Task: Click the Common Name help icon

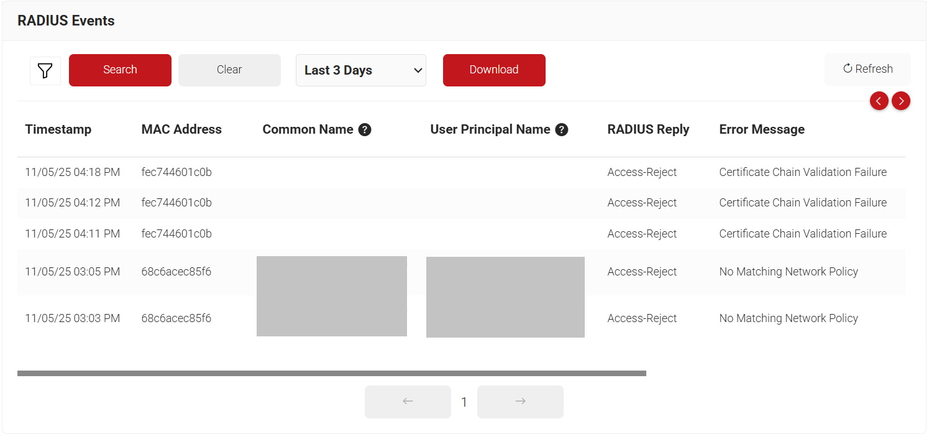Action: coord(365,130)
